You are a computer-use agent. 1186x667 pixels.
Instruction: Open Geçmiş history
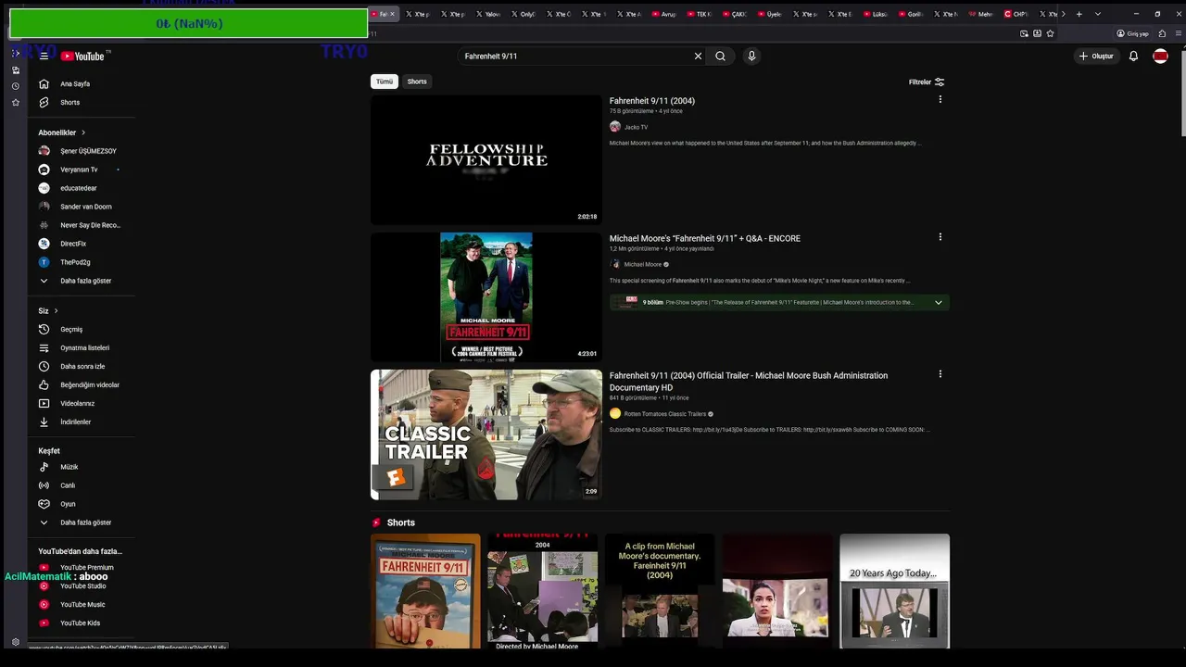pyautogui.click(x=80, y=329)
